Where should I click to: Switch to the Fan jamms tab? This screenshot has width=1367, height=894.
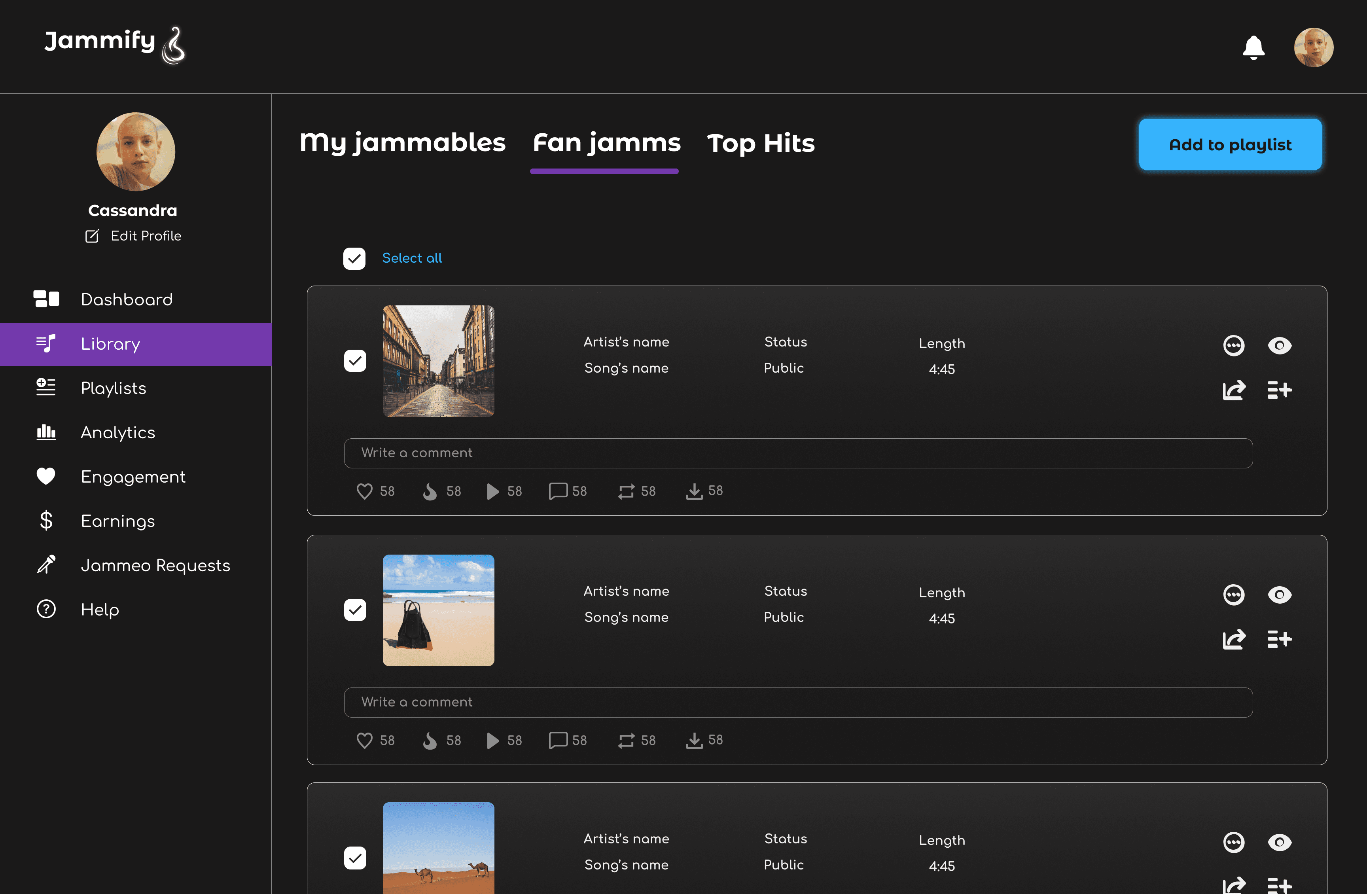tap(606, 143)
